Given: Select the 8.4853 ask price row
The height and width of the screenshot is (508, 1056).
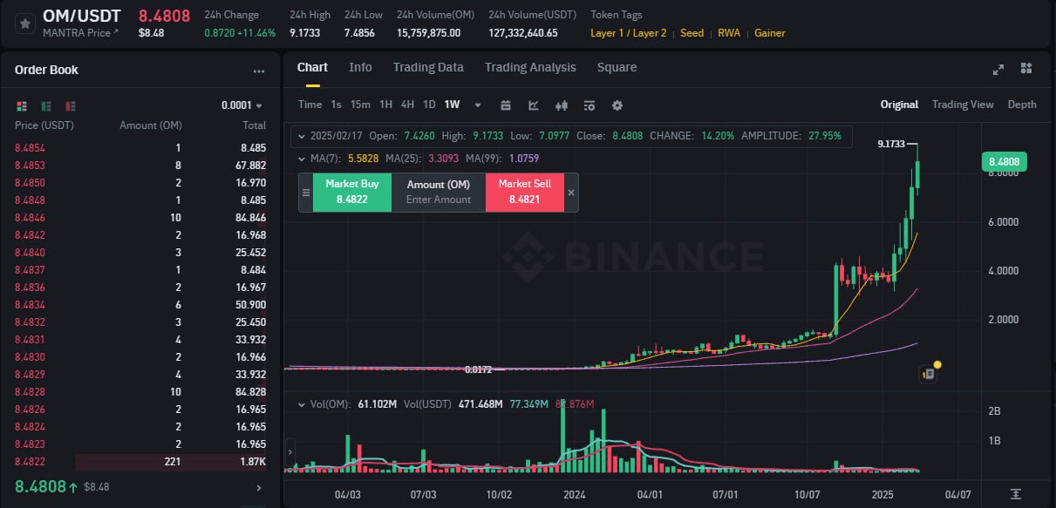Looking at the screenshot, I should coord(140,166).
